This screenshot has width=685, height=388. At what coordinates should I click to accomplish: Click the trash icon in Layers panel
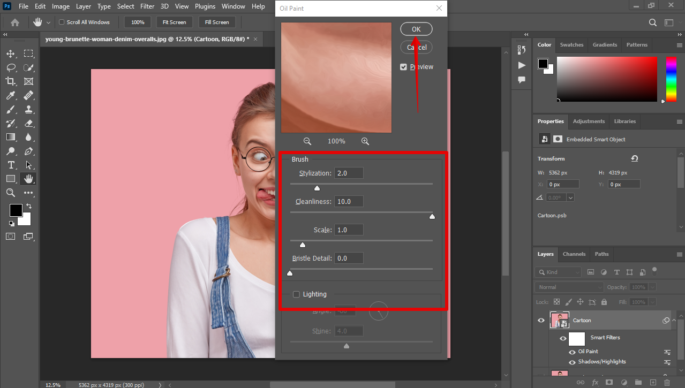coord(667,383)
